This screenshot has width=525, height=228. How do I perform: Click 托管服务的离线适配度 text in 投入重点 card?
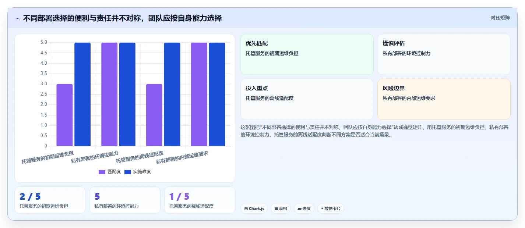[x=269, y=98]
